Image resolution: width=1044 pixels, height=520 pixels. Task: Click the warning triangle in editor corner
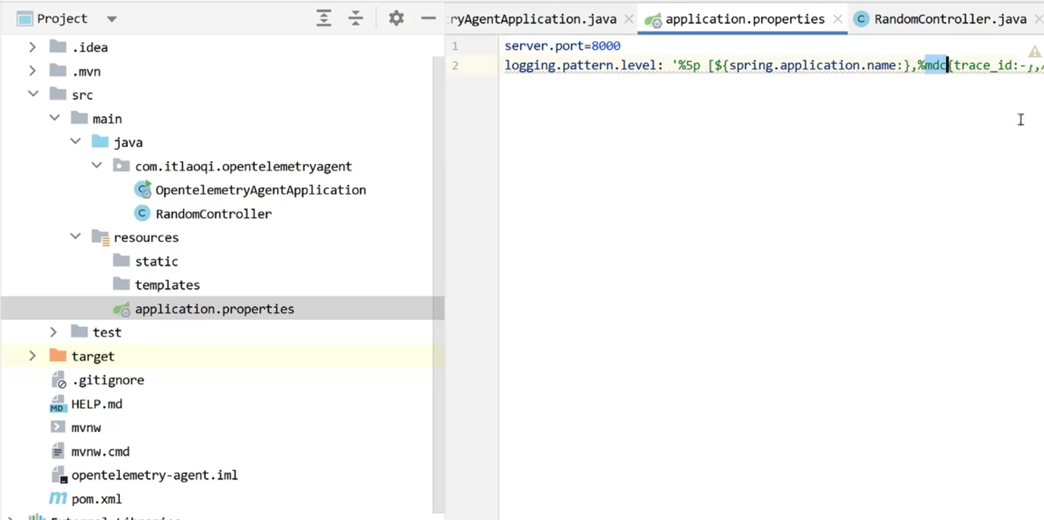coord(1035,52)
